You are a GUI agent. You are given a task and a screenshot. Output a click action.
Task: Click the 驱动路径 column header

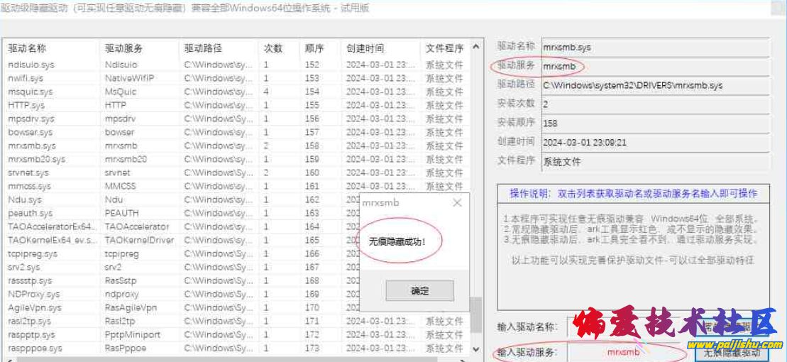click(203, 48)
